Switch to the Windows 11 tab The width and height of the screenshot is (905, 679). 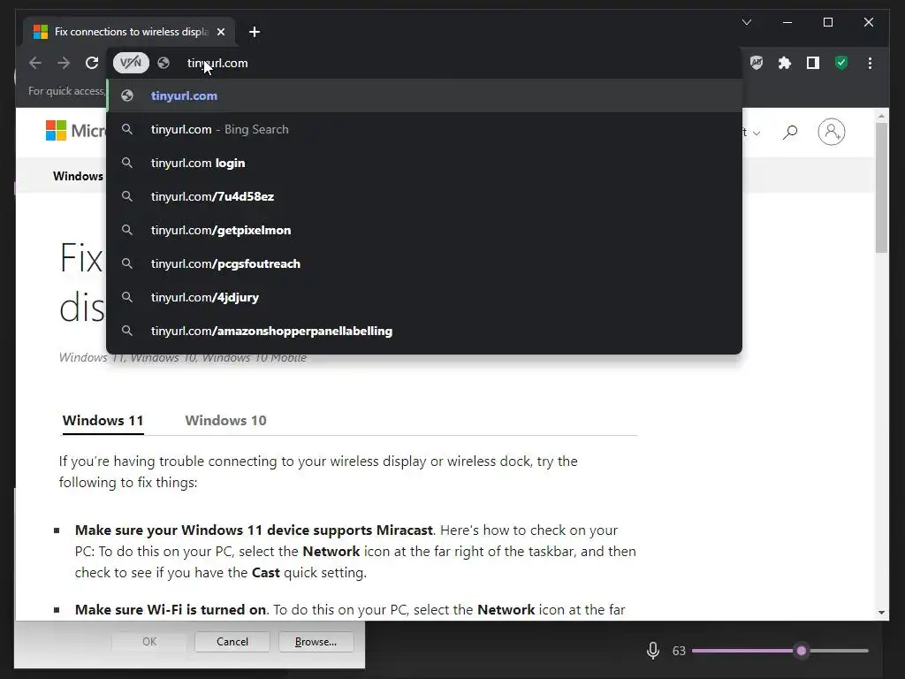pos(103,420)
